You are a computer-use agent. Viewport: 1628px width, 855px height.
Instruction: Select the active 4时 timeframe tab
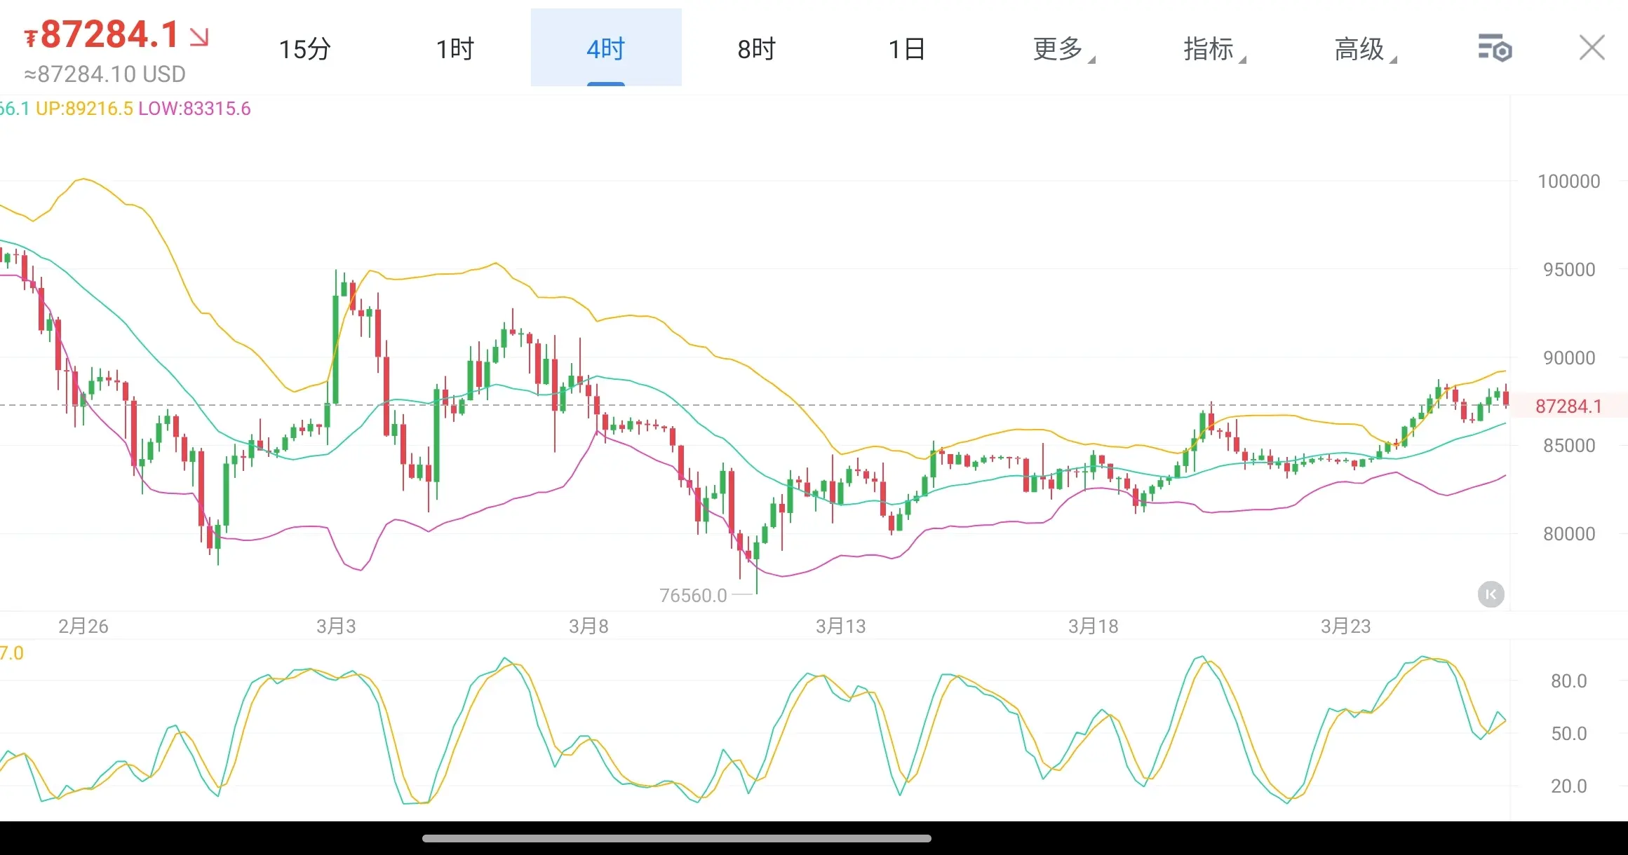click(606, 49)
